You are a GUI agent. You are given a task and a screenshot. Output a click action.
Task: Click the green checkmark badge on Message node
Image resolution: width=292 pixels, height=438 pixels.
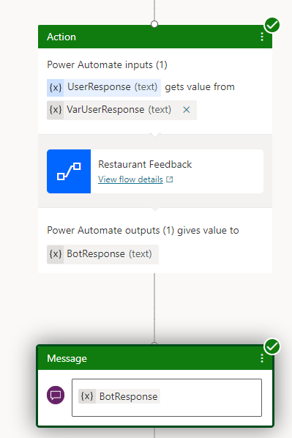272,346
